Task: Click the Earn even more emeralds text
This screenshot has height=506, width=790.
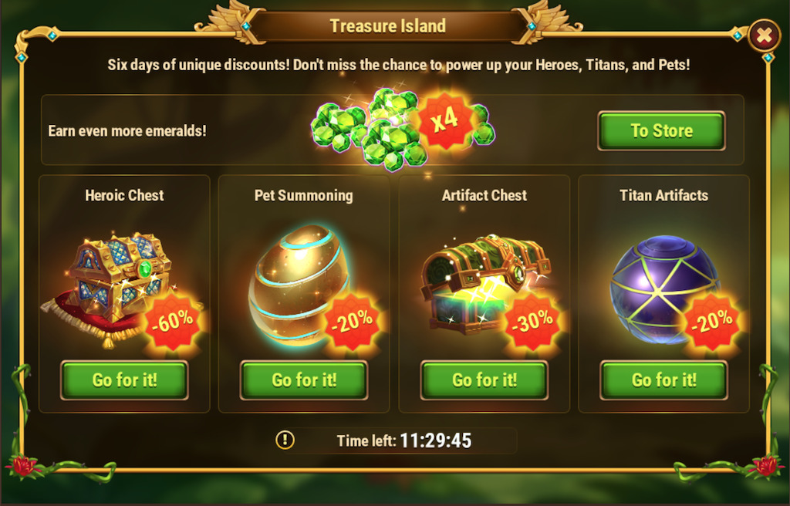Action: (x=127, y=131)
